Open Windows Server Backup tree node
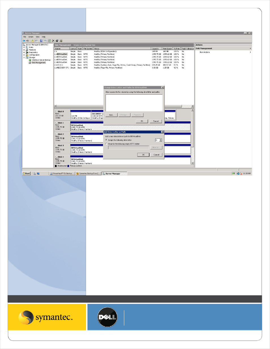The height and width of the screenshot is (349, 270). (41, 60)
